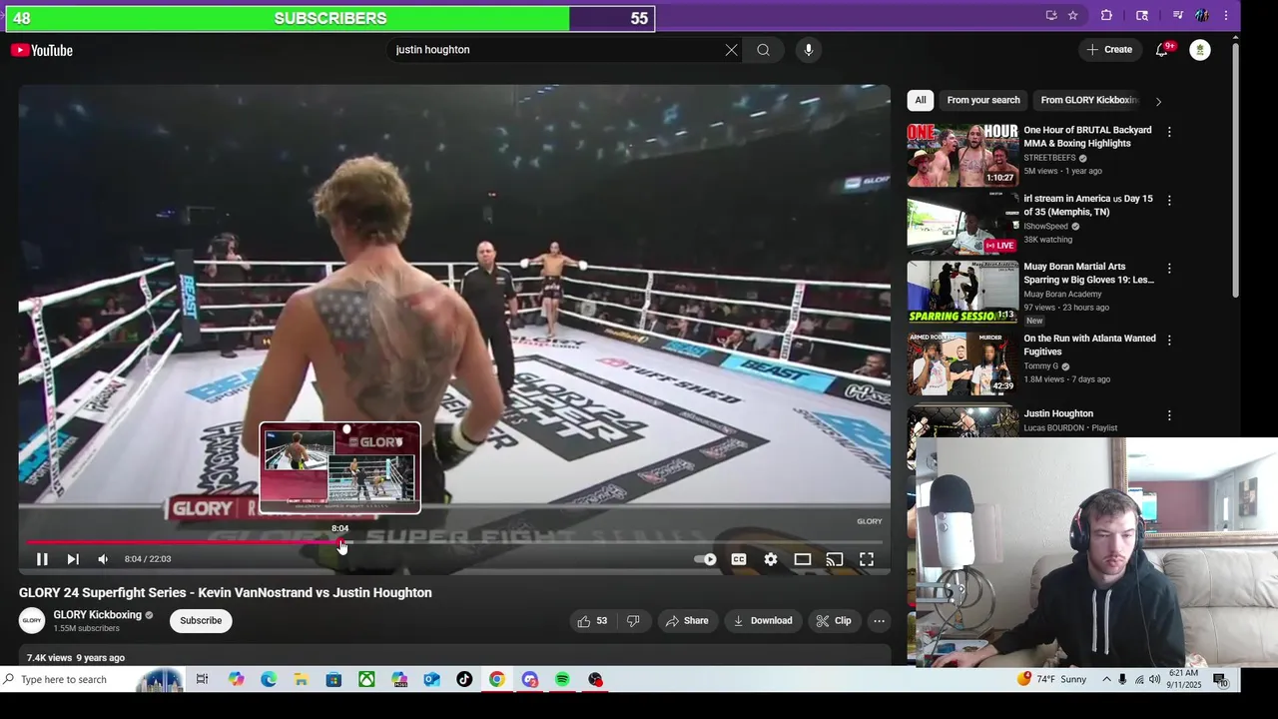Start voice search with microphone
This screenshot has height=719, width=1278.
pyautogui.click(x=809, y=50)
